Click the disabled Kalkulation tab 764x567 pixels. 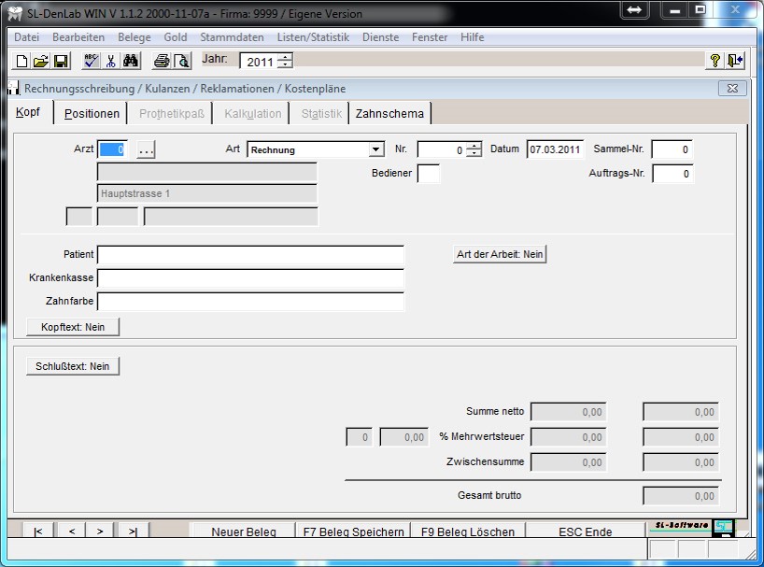(x=253, y=114)
